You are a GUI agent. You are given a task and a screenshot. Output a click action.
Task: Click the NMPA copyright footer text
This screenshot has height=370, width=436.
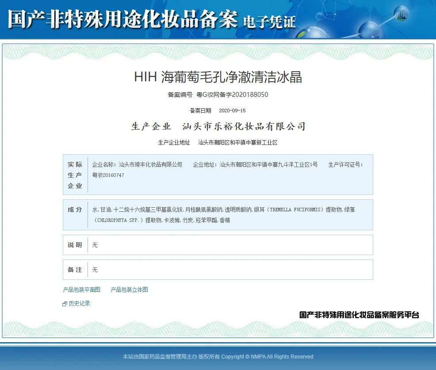(x=218, y=357)
